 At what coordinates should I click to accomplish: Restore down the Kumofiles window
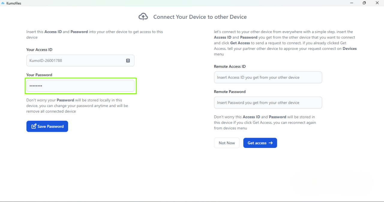point(364,3)
